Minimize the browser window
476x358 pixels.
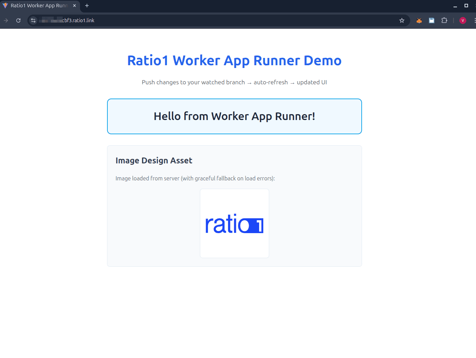pos(455,6)
